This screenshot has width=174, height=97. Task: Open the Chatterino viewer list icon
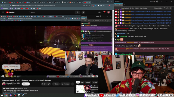click(167, 8)
